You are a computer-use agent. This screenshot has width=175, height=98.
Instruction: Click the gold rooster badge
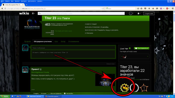(x=124, y=88)
